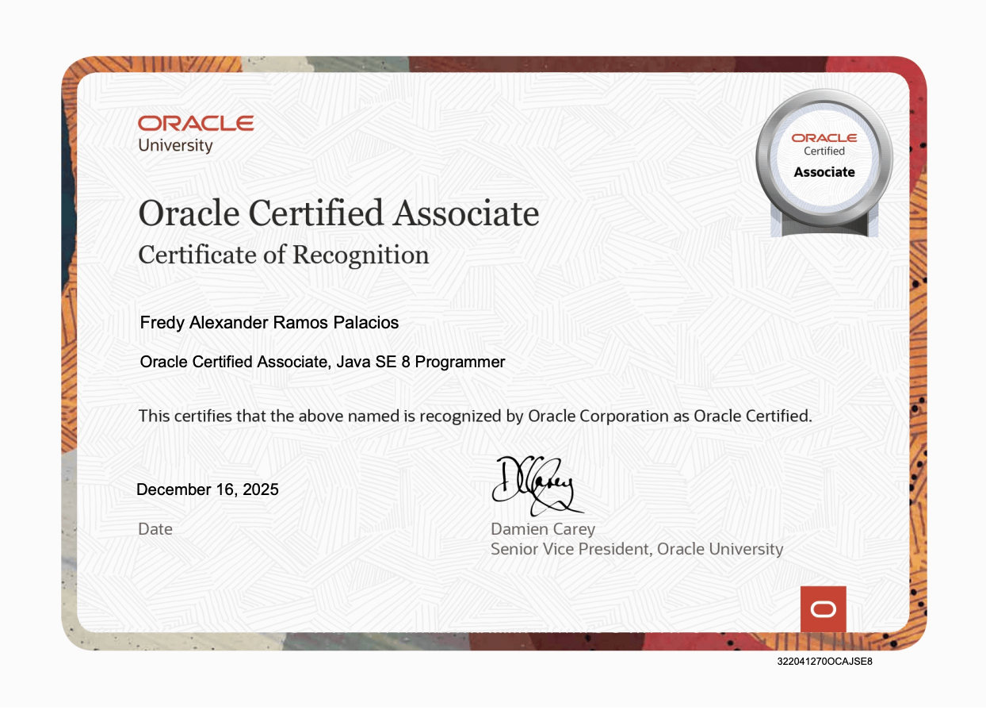Screen dimensions: 986x710
Task: Click the 'Associate' text on the medallion
Action: (823, 171)
